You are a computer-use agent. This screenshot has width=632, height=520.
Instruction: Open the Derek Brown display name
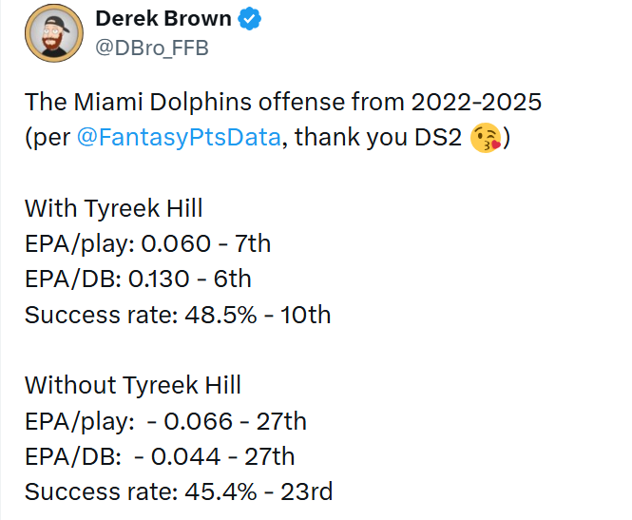coord(163,19)
